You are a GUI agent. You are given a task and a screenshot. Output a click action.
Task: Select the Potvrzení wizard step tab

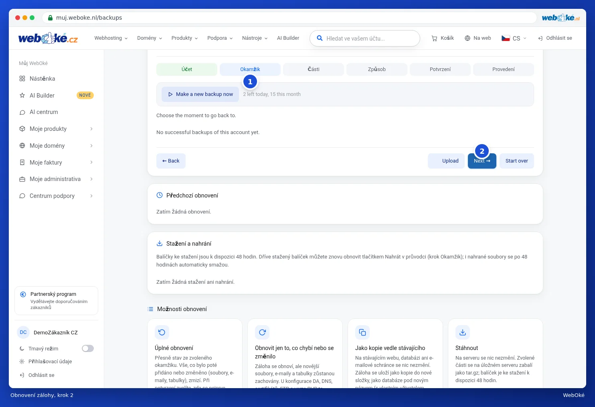[440, 69]
